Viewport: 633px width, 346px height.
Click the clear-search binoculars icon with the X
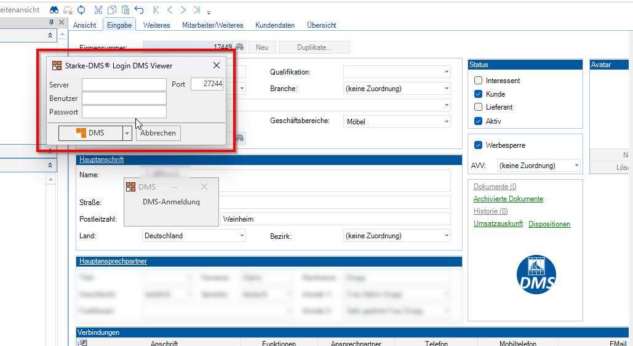(x=68, y=10)
